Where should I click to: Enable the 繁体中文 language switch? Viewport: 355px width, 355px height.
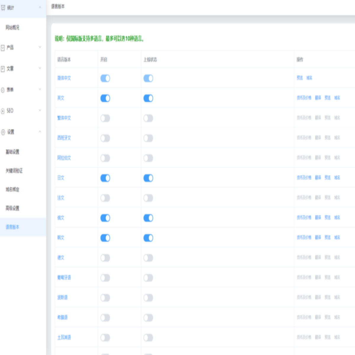[x=105, y=118]
